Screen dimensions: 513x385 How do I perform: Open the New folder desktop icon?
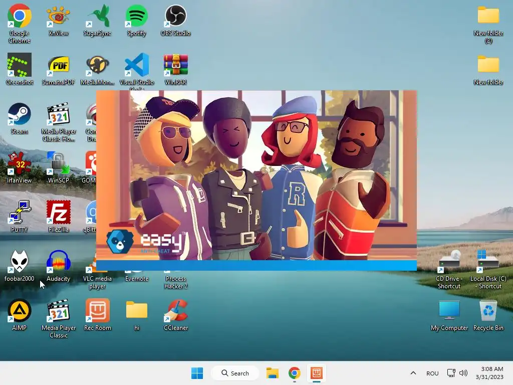coord(488,69)
